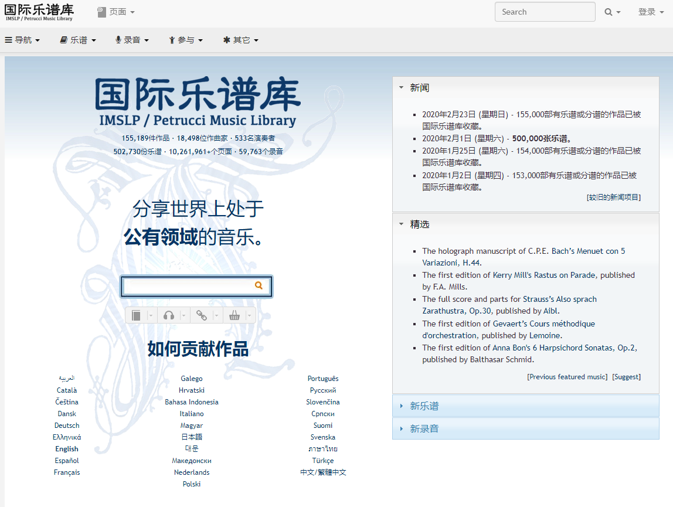Click the Suggest link
This screenshot has height=507, width=673.
pos(626,376)
